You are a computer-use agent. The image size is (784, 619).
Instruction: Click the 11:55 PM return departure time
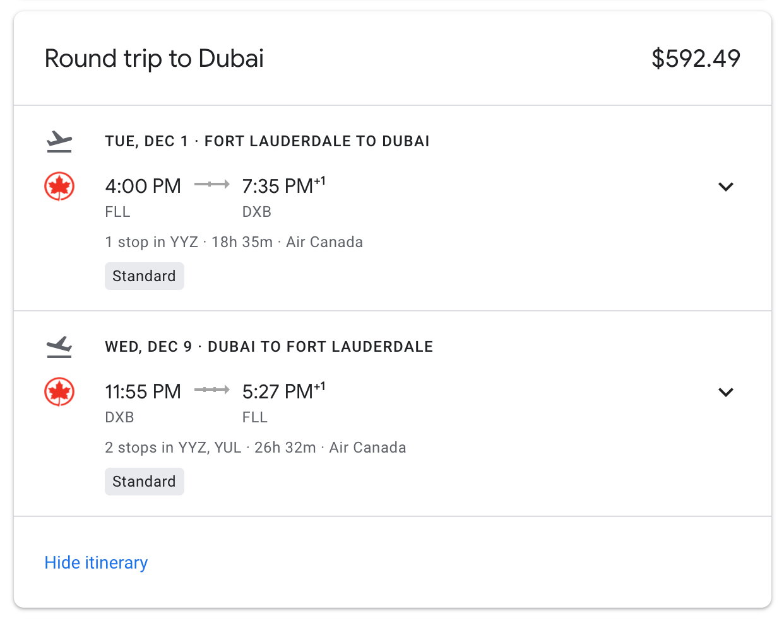click(143, 392)
